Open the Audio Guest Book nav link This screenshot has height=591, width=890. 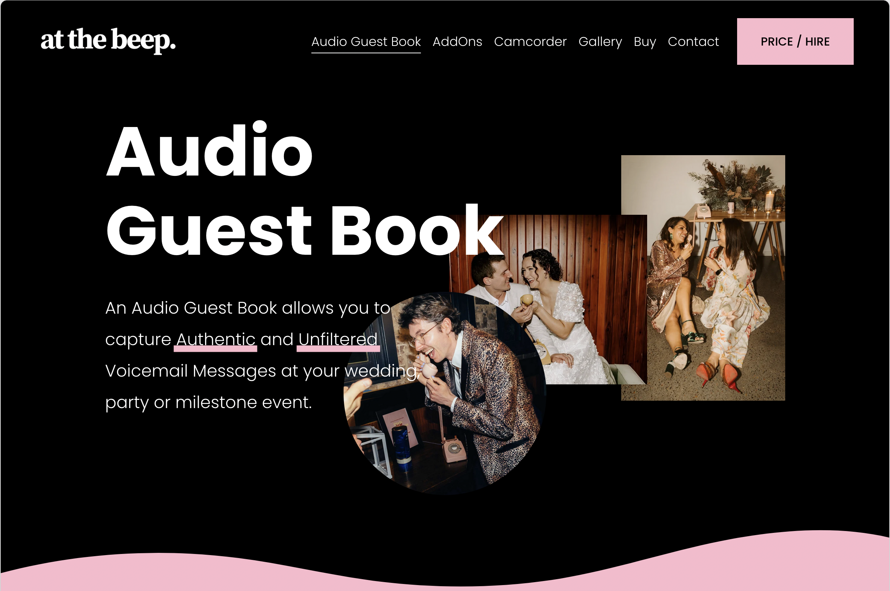(x=365, y=41)
